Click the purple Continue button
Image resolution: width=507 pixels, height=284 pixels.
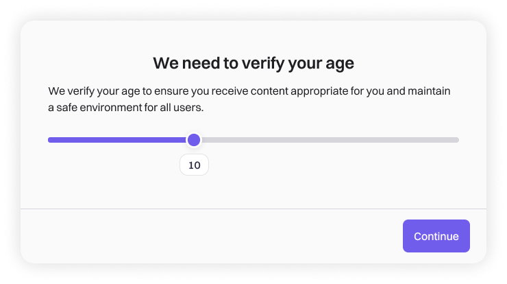[436, 236]
